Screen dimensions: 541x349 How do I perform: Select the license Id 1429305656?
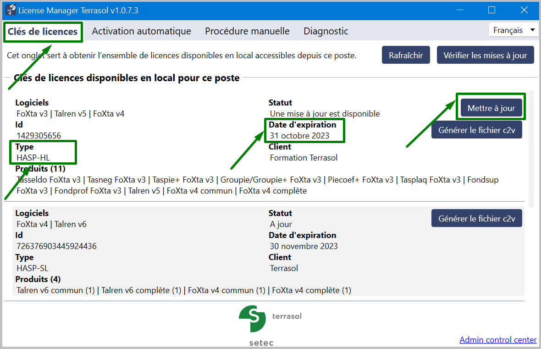(39, 136)
